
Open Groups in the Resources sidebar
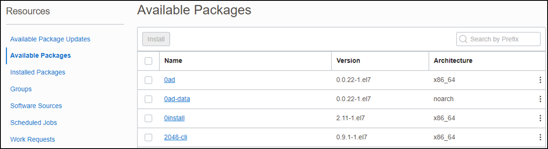pos(21,89)
